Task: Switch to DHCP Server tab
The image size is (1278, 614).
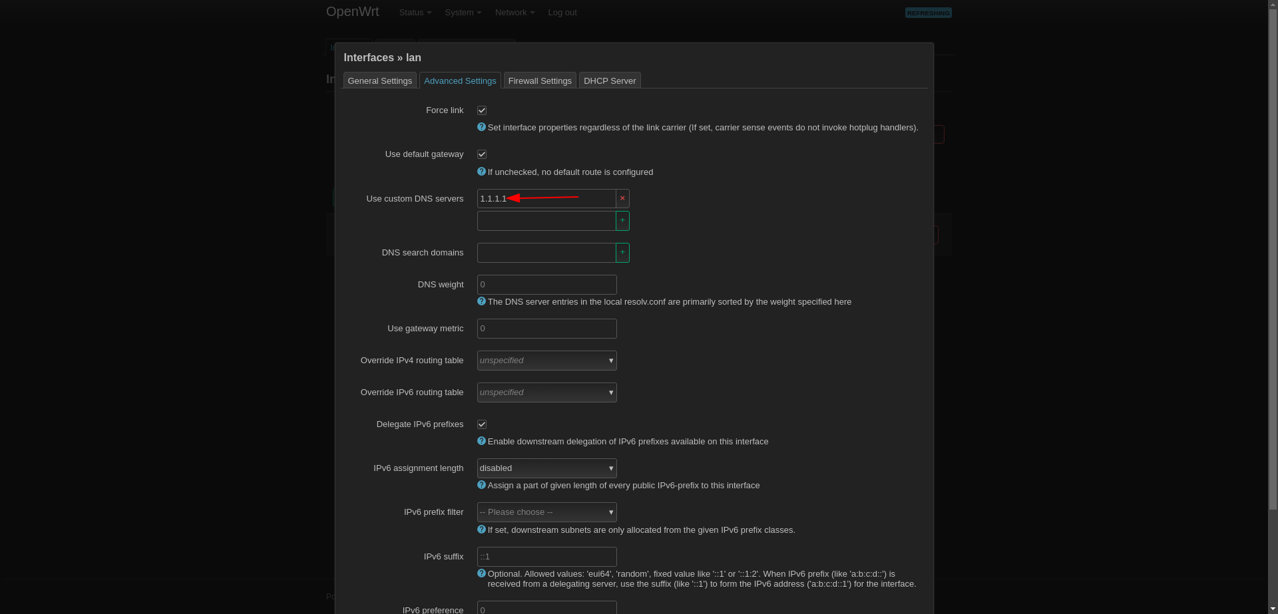Action: [610, 80]
